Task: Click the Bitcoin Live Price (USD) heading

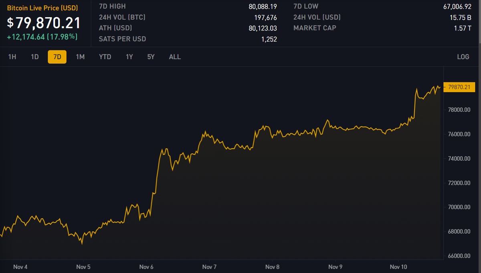Action: point(42,8)
